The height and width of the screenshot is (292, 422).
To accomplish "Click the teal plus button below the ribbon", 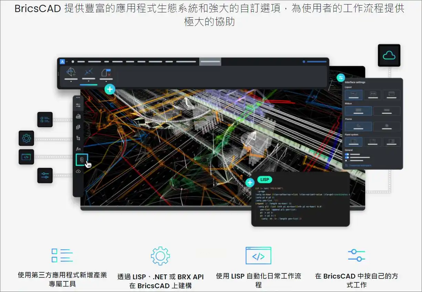I will [110, 90].
